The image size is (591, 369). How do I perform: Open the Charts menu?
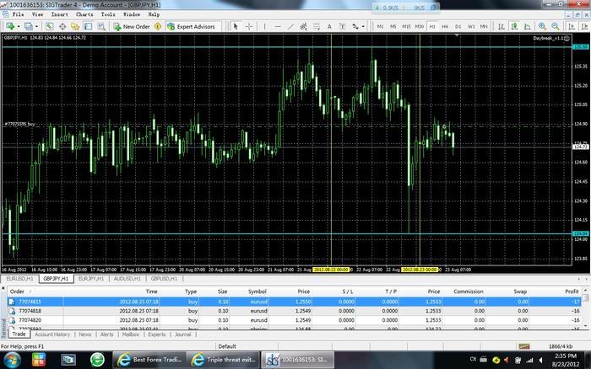(x=84, y=14)
